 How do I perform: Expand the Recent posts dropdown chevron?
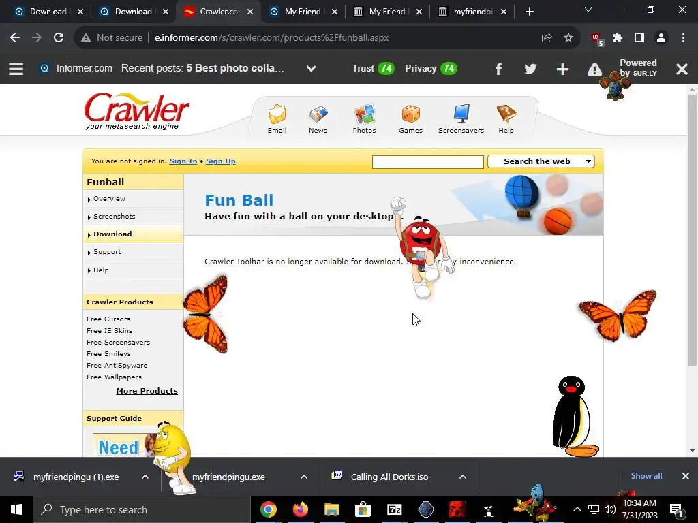tap(311, 69)
